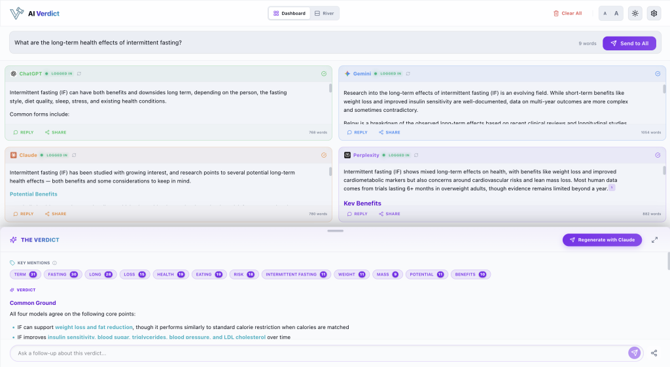The image size is (670, 367).
Task: Switch to the Dashboard view tab
Action: 289,13
